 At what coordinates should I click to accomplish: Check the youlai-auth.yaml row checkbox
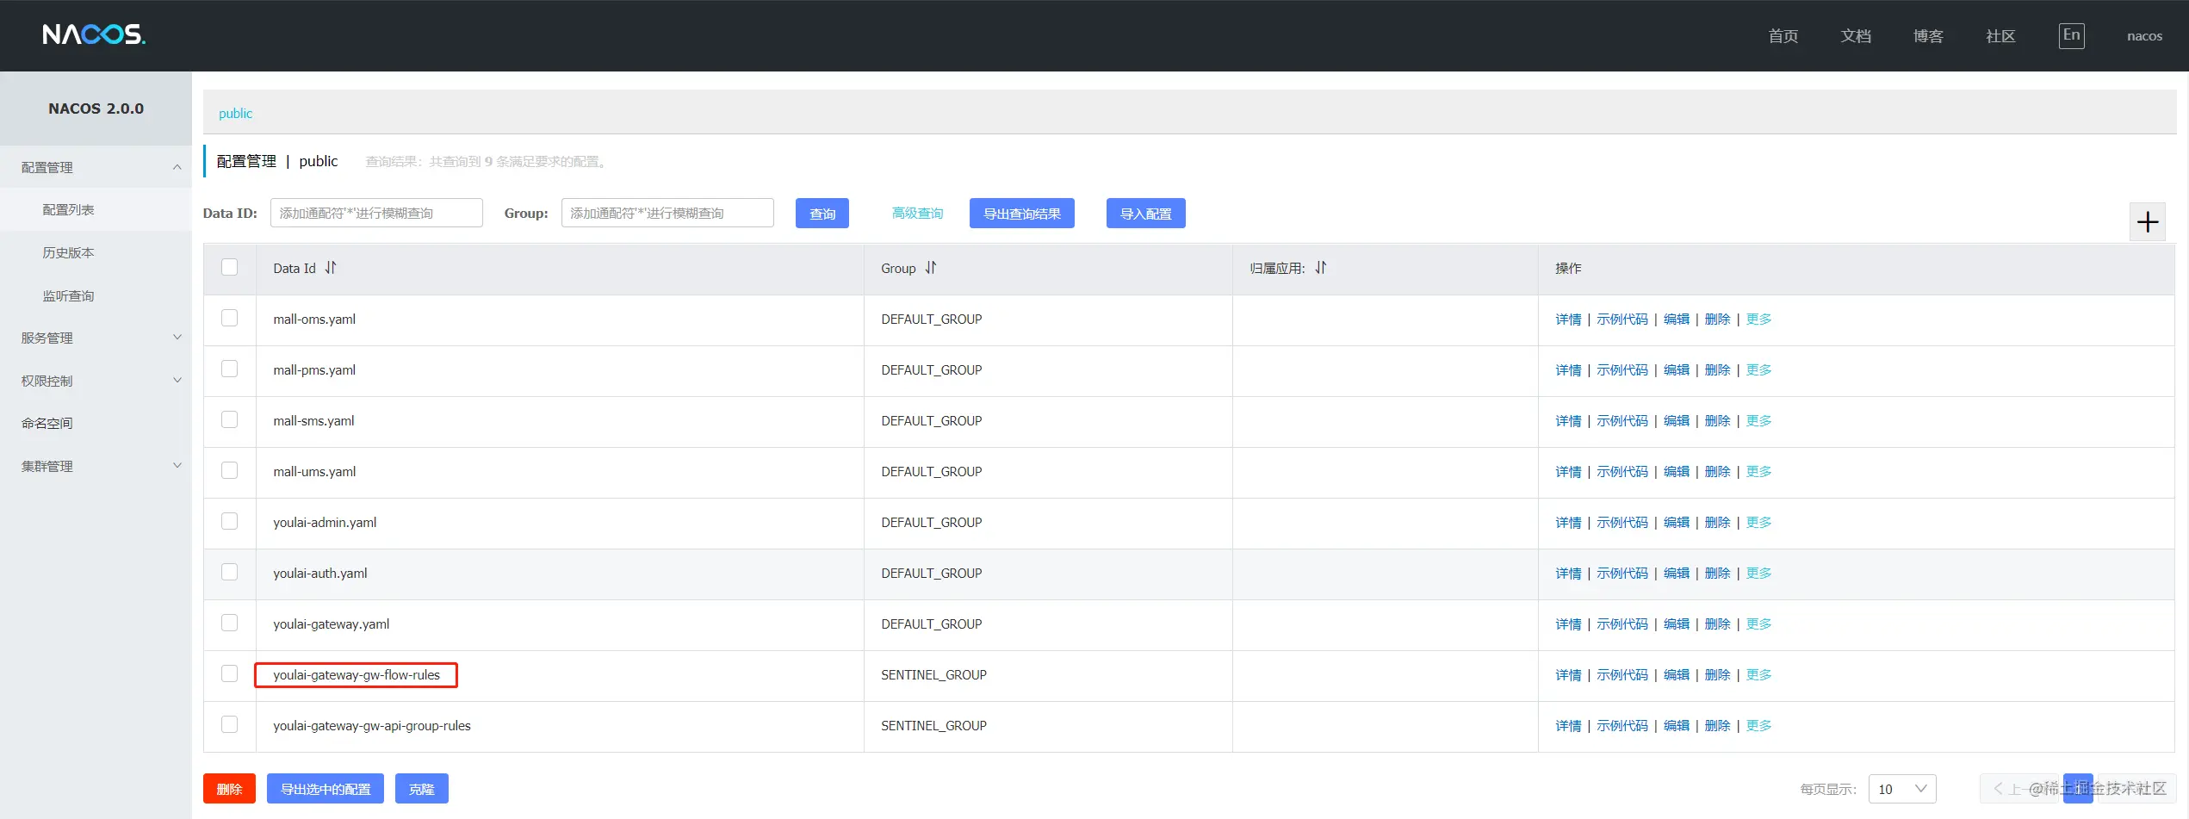coord(229,572)
